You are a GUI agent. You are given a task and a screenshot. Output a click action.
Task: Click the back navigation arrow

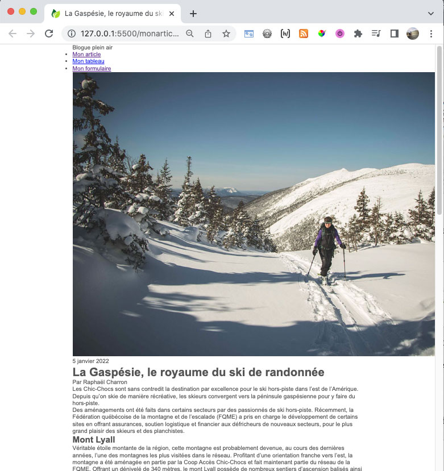pos(13,34)
